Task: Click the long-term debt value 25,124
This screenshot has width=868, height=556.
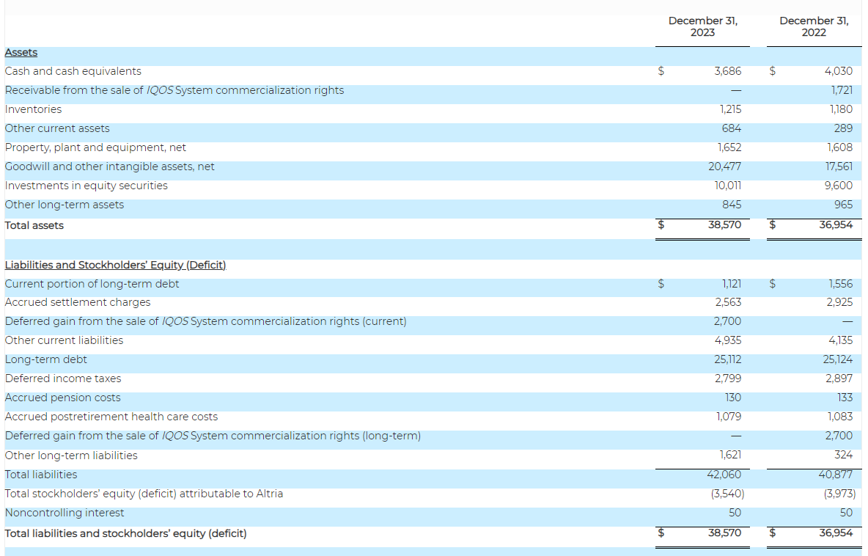Action: (x=838, y=360)
